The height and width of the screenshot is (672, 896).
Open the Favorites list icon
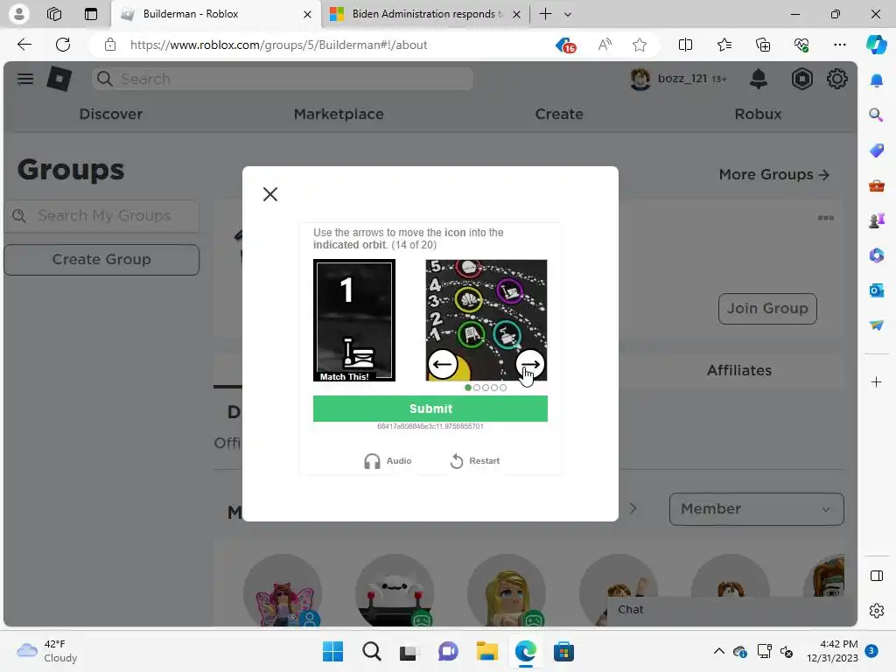coord(724,45)
